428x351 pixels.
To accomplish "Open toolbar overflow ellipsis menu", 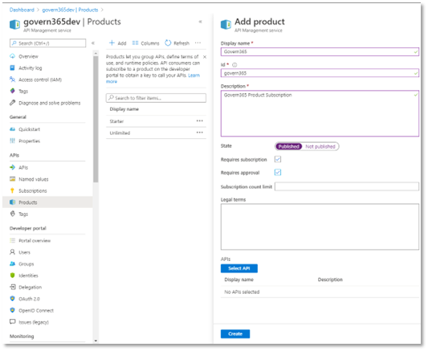I will pyautogui.click(x=198, y=43).
